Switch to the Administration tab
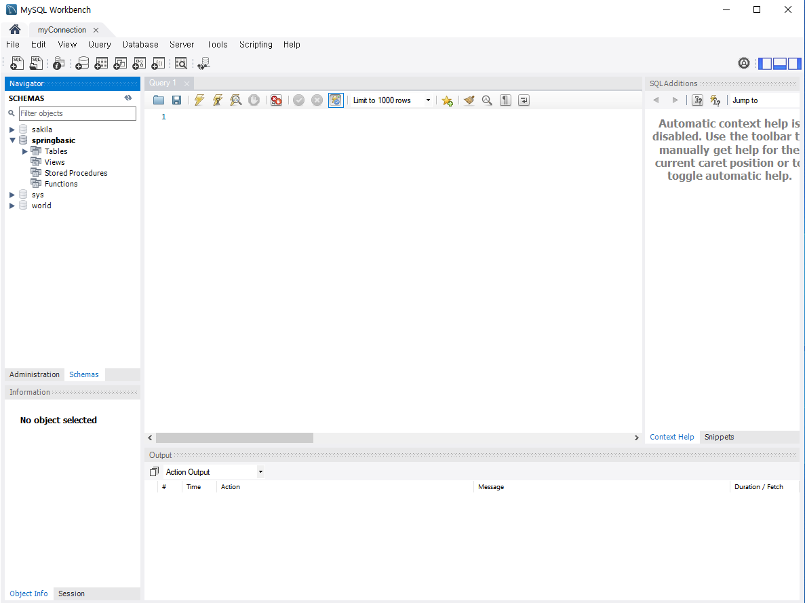The height and width of the screenshot is (603, 805). coord(35,374)
